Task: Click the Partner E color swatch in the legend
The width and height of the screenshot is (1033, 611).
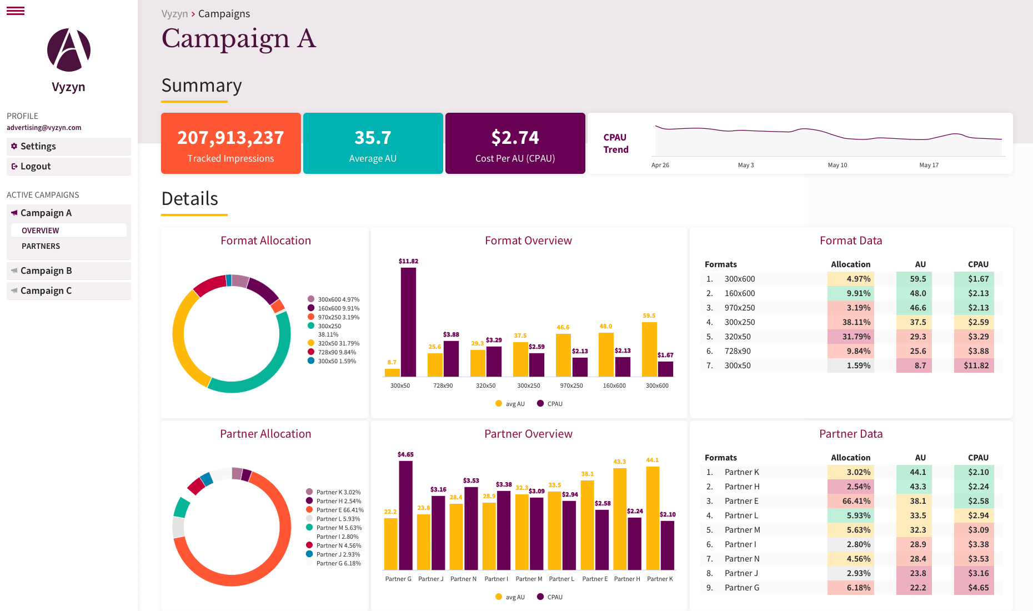Action: tap(310, 510)
